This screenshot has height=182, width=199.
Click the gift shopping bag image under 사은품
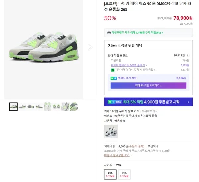click(111, 131)
